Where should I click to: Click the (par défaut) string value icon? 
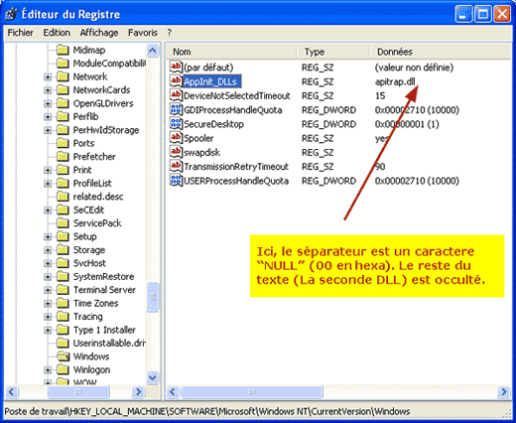tap(176, 68)
